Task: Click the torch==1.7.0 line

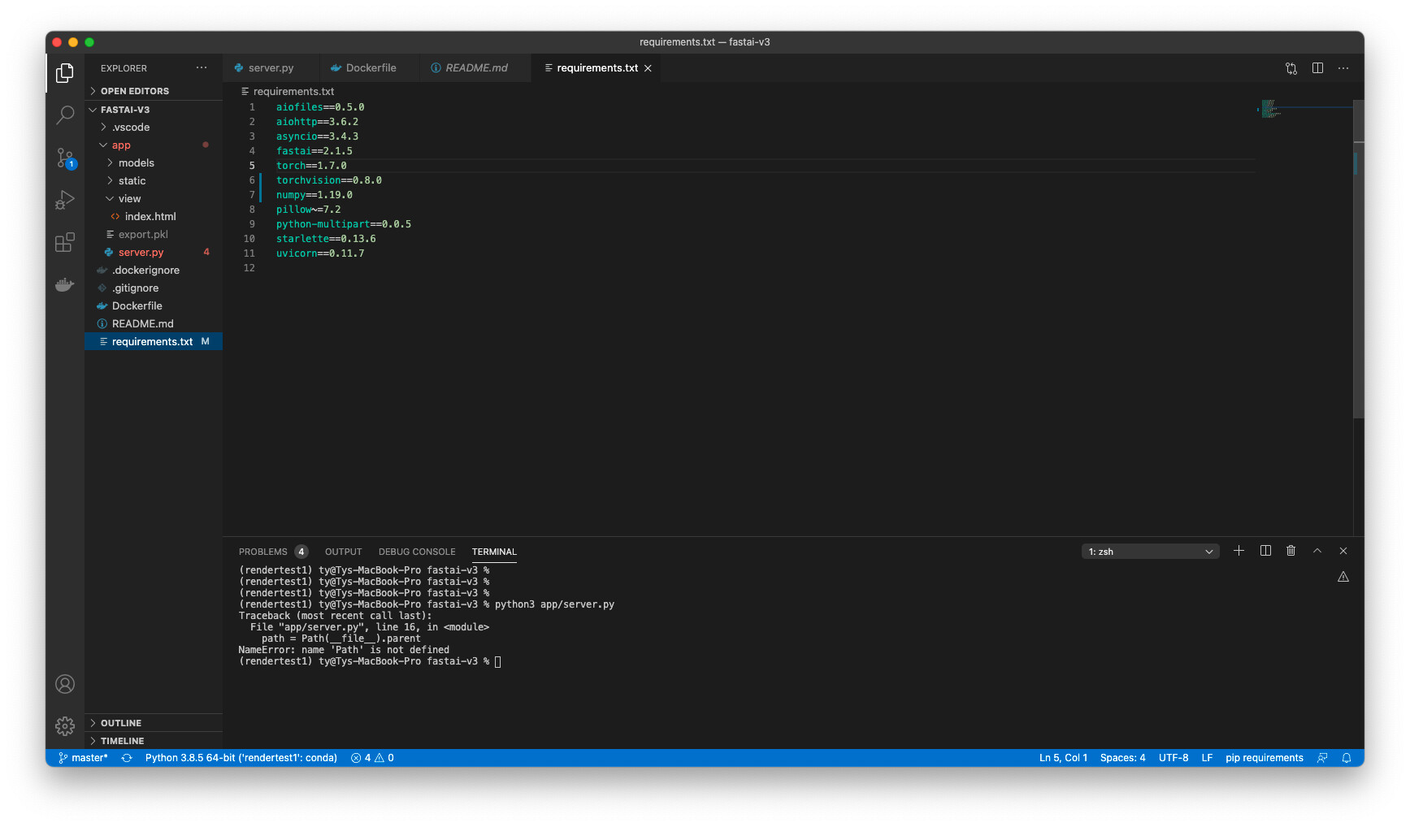Action: (311, 166)
